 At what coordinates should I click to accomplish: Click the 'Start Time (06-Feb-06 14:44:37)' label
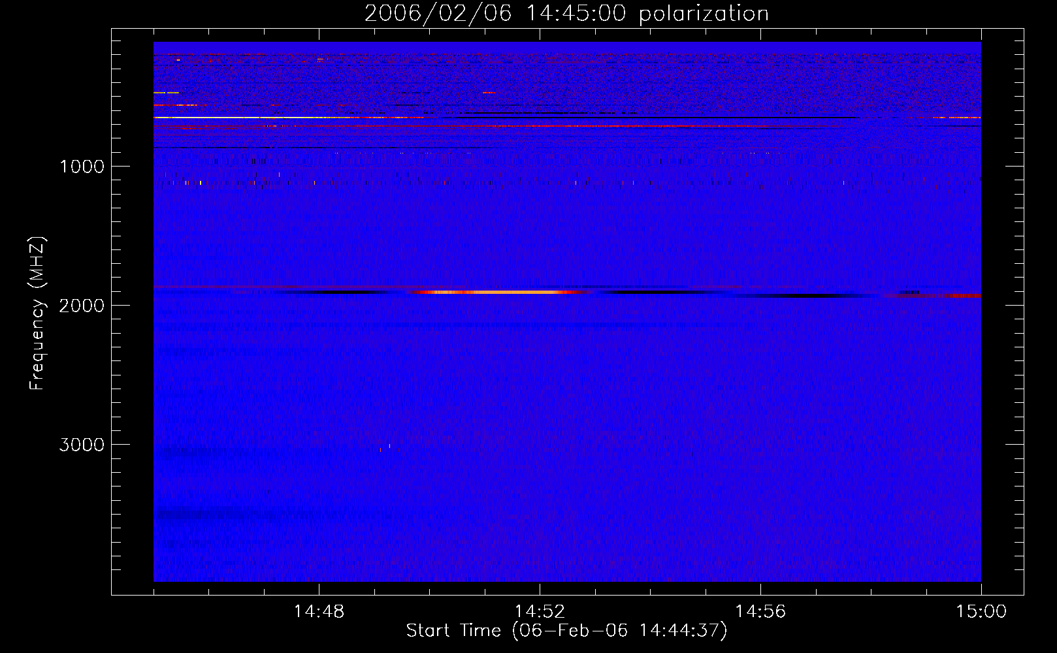[566, 631]
